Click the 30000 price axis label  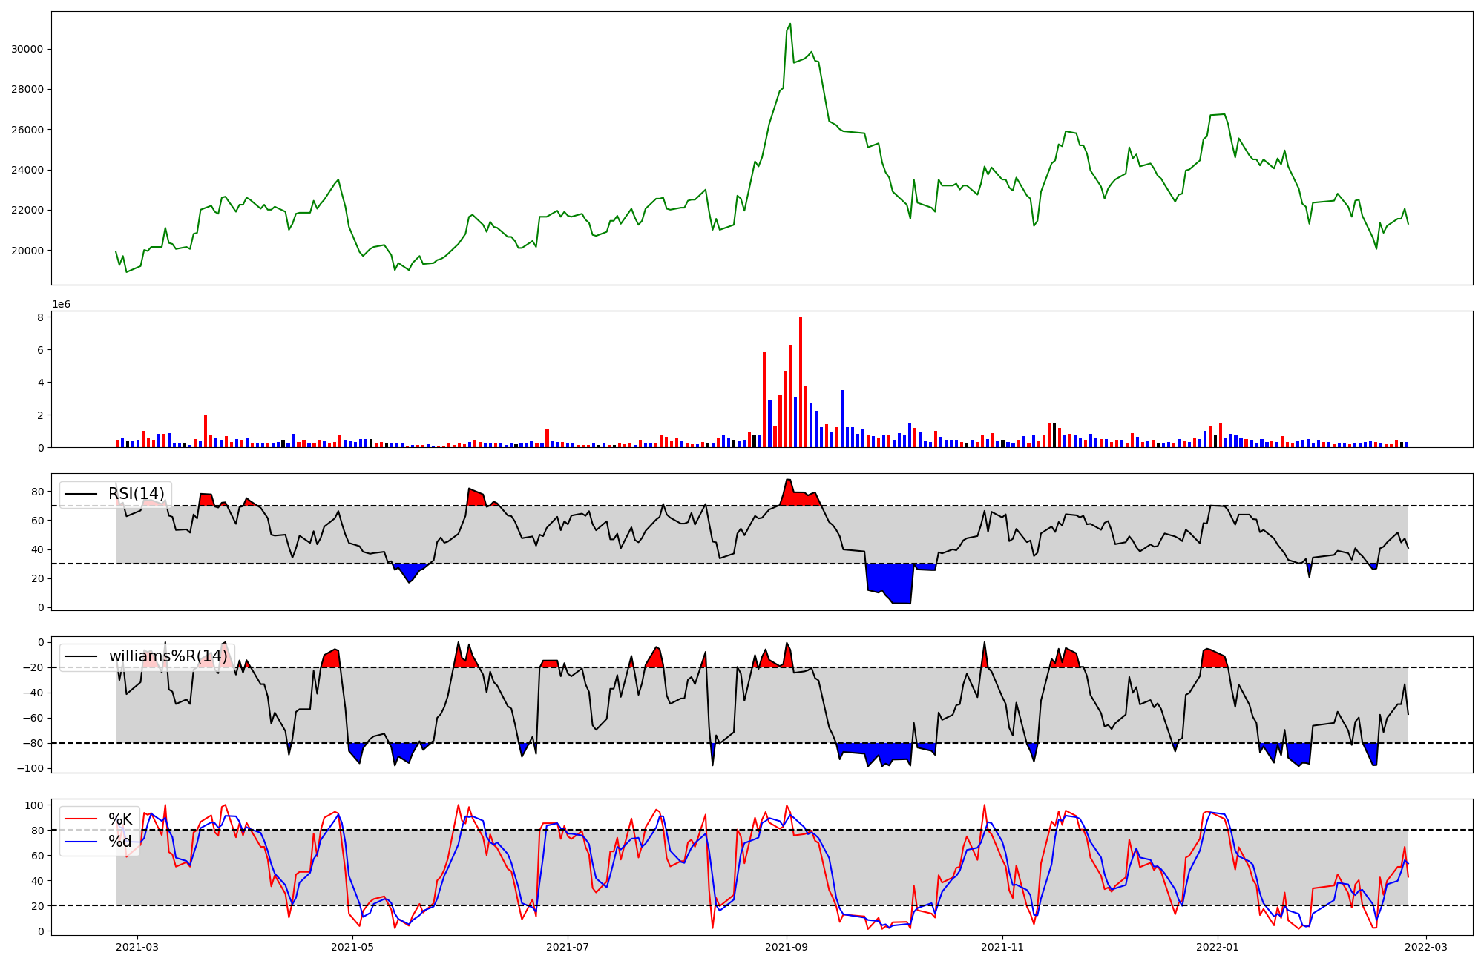click(x=27, y=50)
